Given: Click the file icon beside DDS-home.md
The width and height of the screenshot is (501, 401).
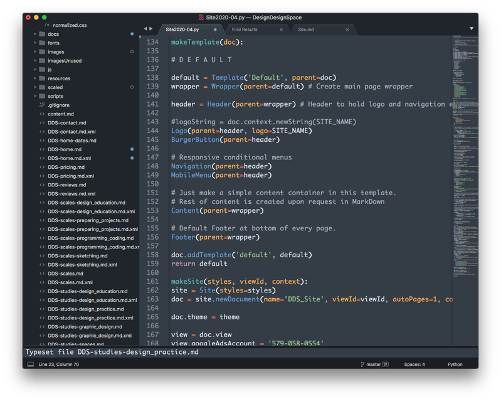Looking at the screenshot, I should point(42,149).
